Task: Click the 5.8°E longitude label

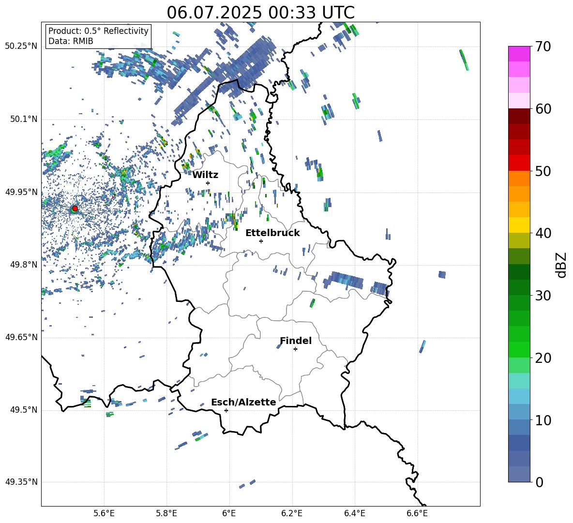Action: [x=166, y=513]
